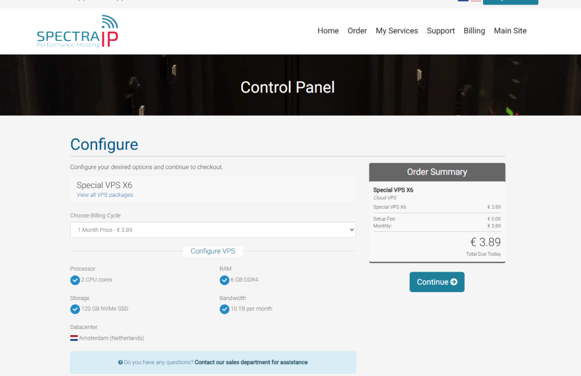The width and height of the screenshot is (581, 376).
Task: Open the Order menu item
Action: tap(357, 31)
